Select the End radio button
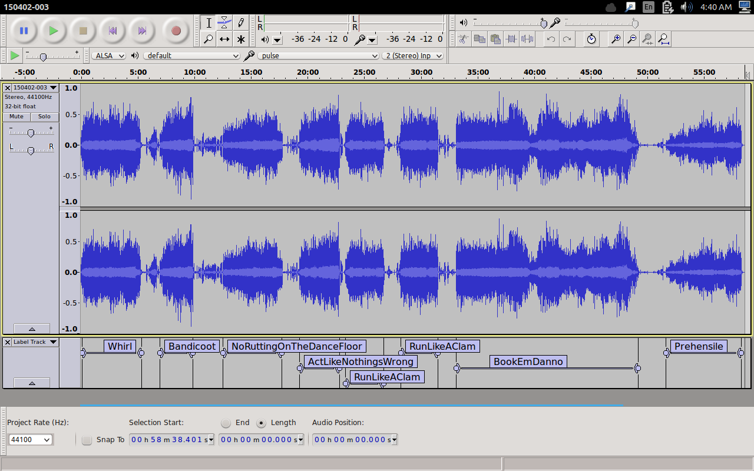The width and height of the screenshot is (754, 471). (x=226, y=423)
